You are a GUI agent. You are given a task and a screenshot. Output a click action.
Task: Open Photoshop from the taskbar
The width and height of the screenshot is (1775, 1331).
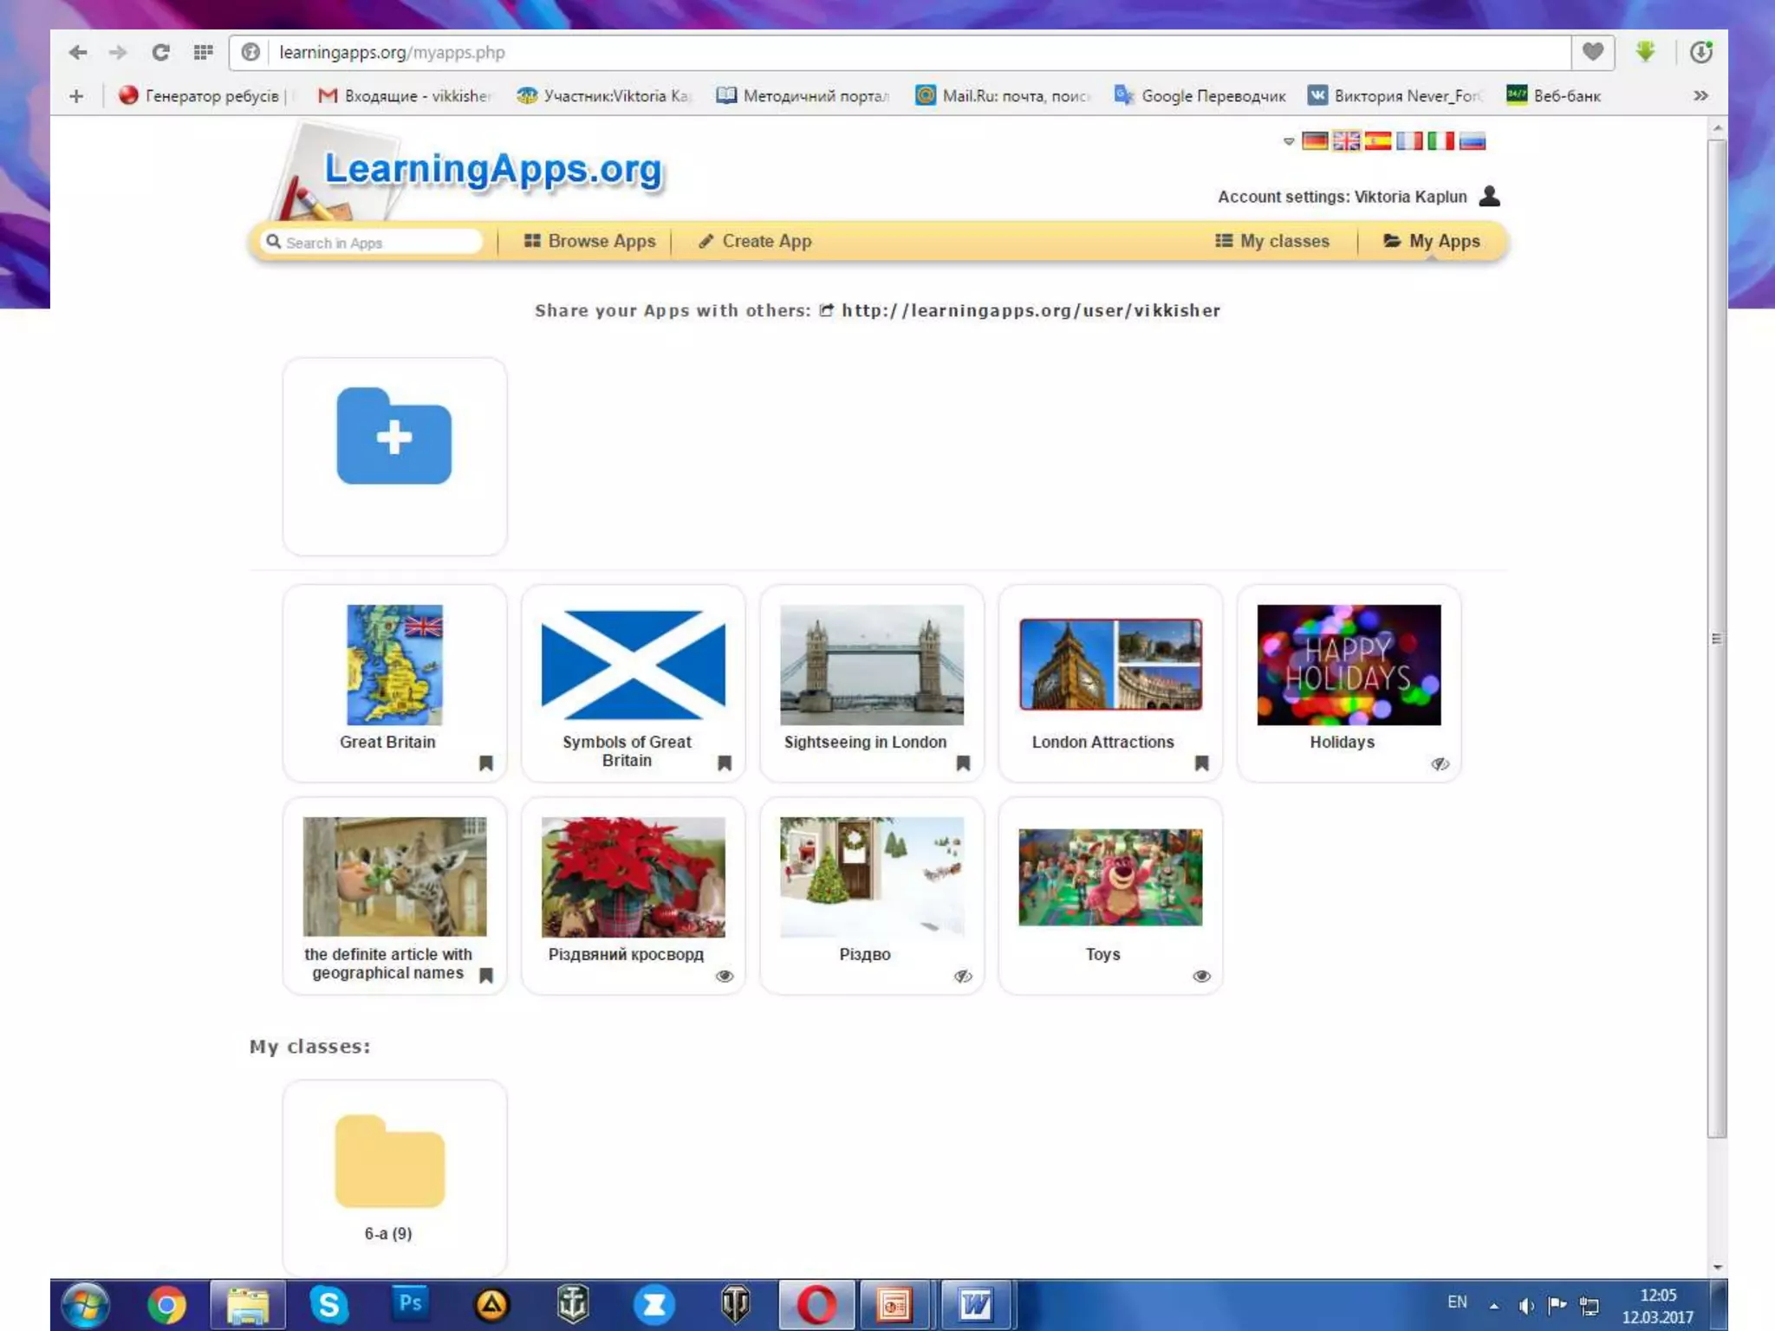coord(410,1303)
